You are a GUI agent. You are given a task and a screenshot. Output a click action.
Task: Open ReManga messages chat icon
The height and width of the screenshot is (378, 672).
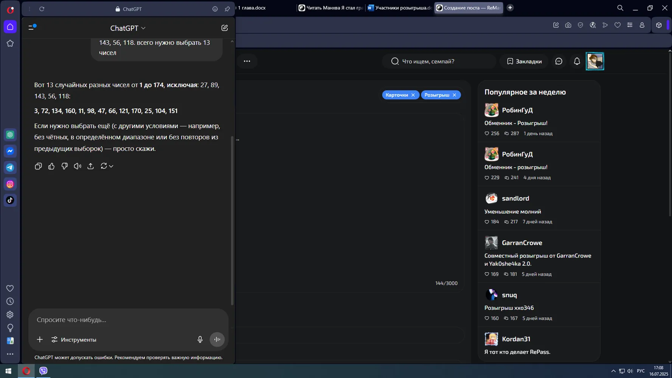pos(559,61)
